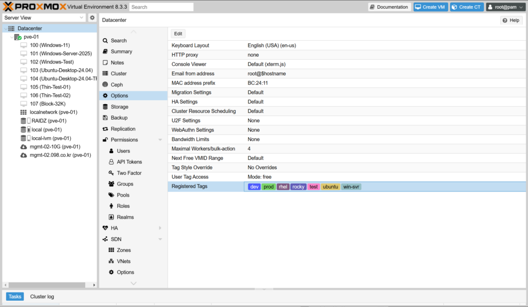
Task: Click the pink test tag swatch
Action: click(x=313, y=187)
